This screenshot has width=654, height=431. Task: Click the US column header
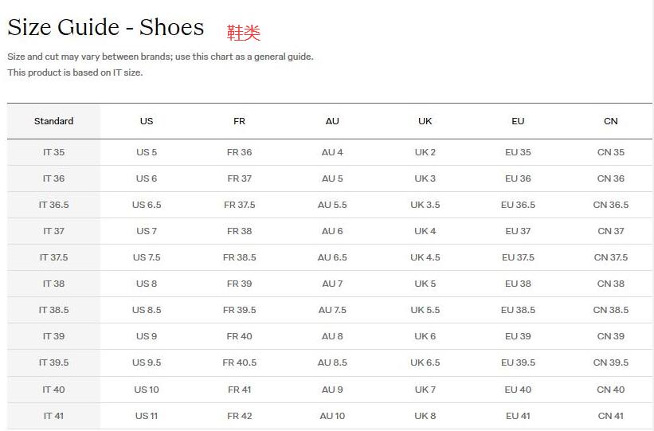147,121
